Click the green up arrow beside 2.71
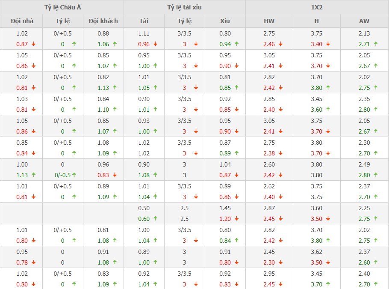389x289 pixels. click(x=376, y=44)
